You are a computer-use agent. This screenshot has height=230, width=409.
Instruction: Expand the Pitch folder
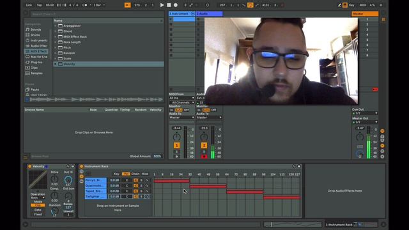[56, 48]
